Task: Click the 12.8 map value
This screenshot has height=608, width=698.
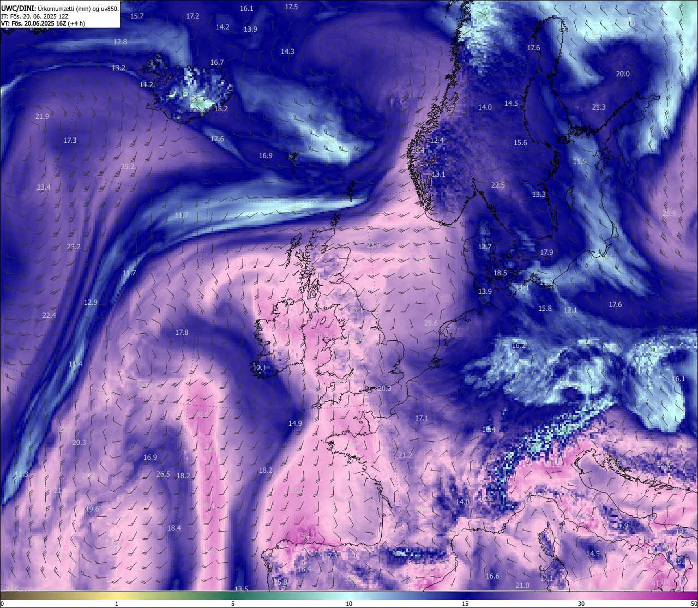Action: [120, 42]
